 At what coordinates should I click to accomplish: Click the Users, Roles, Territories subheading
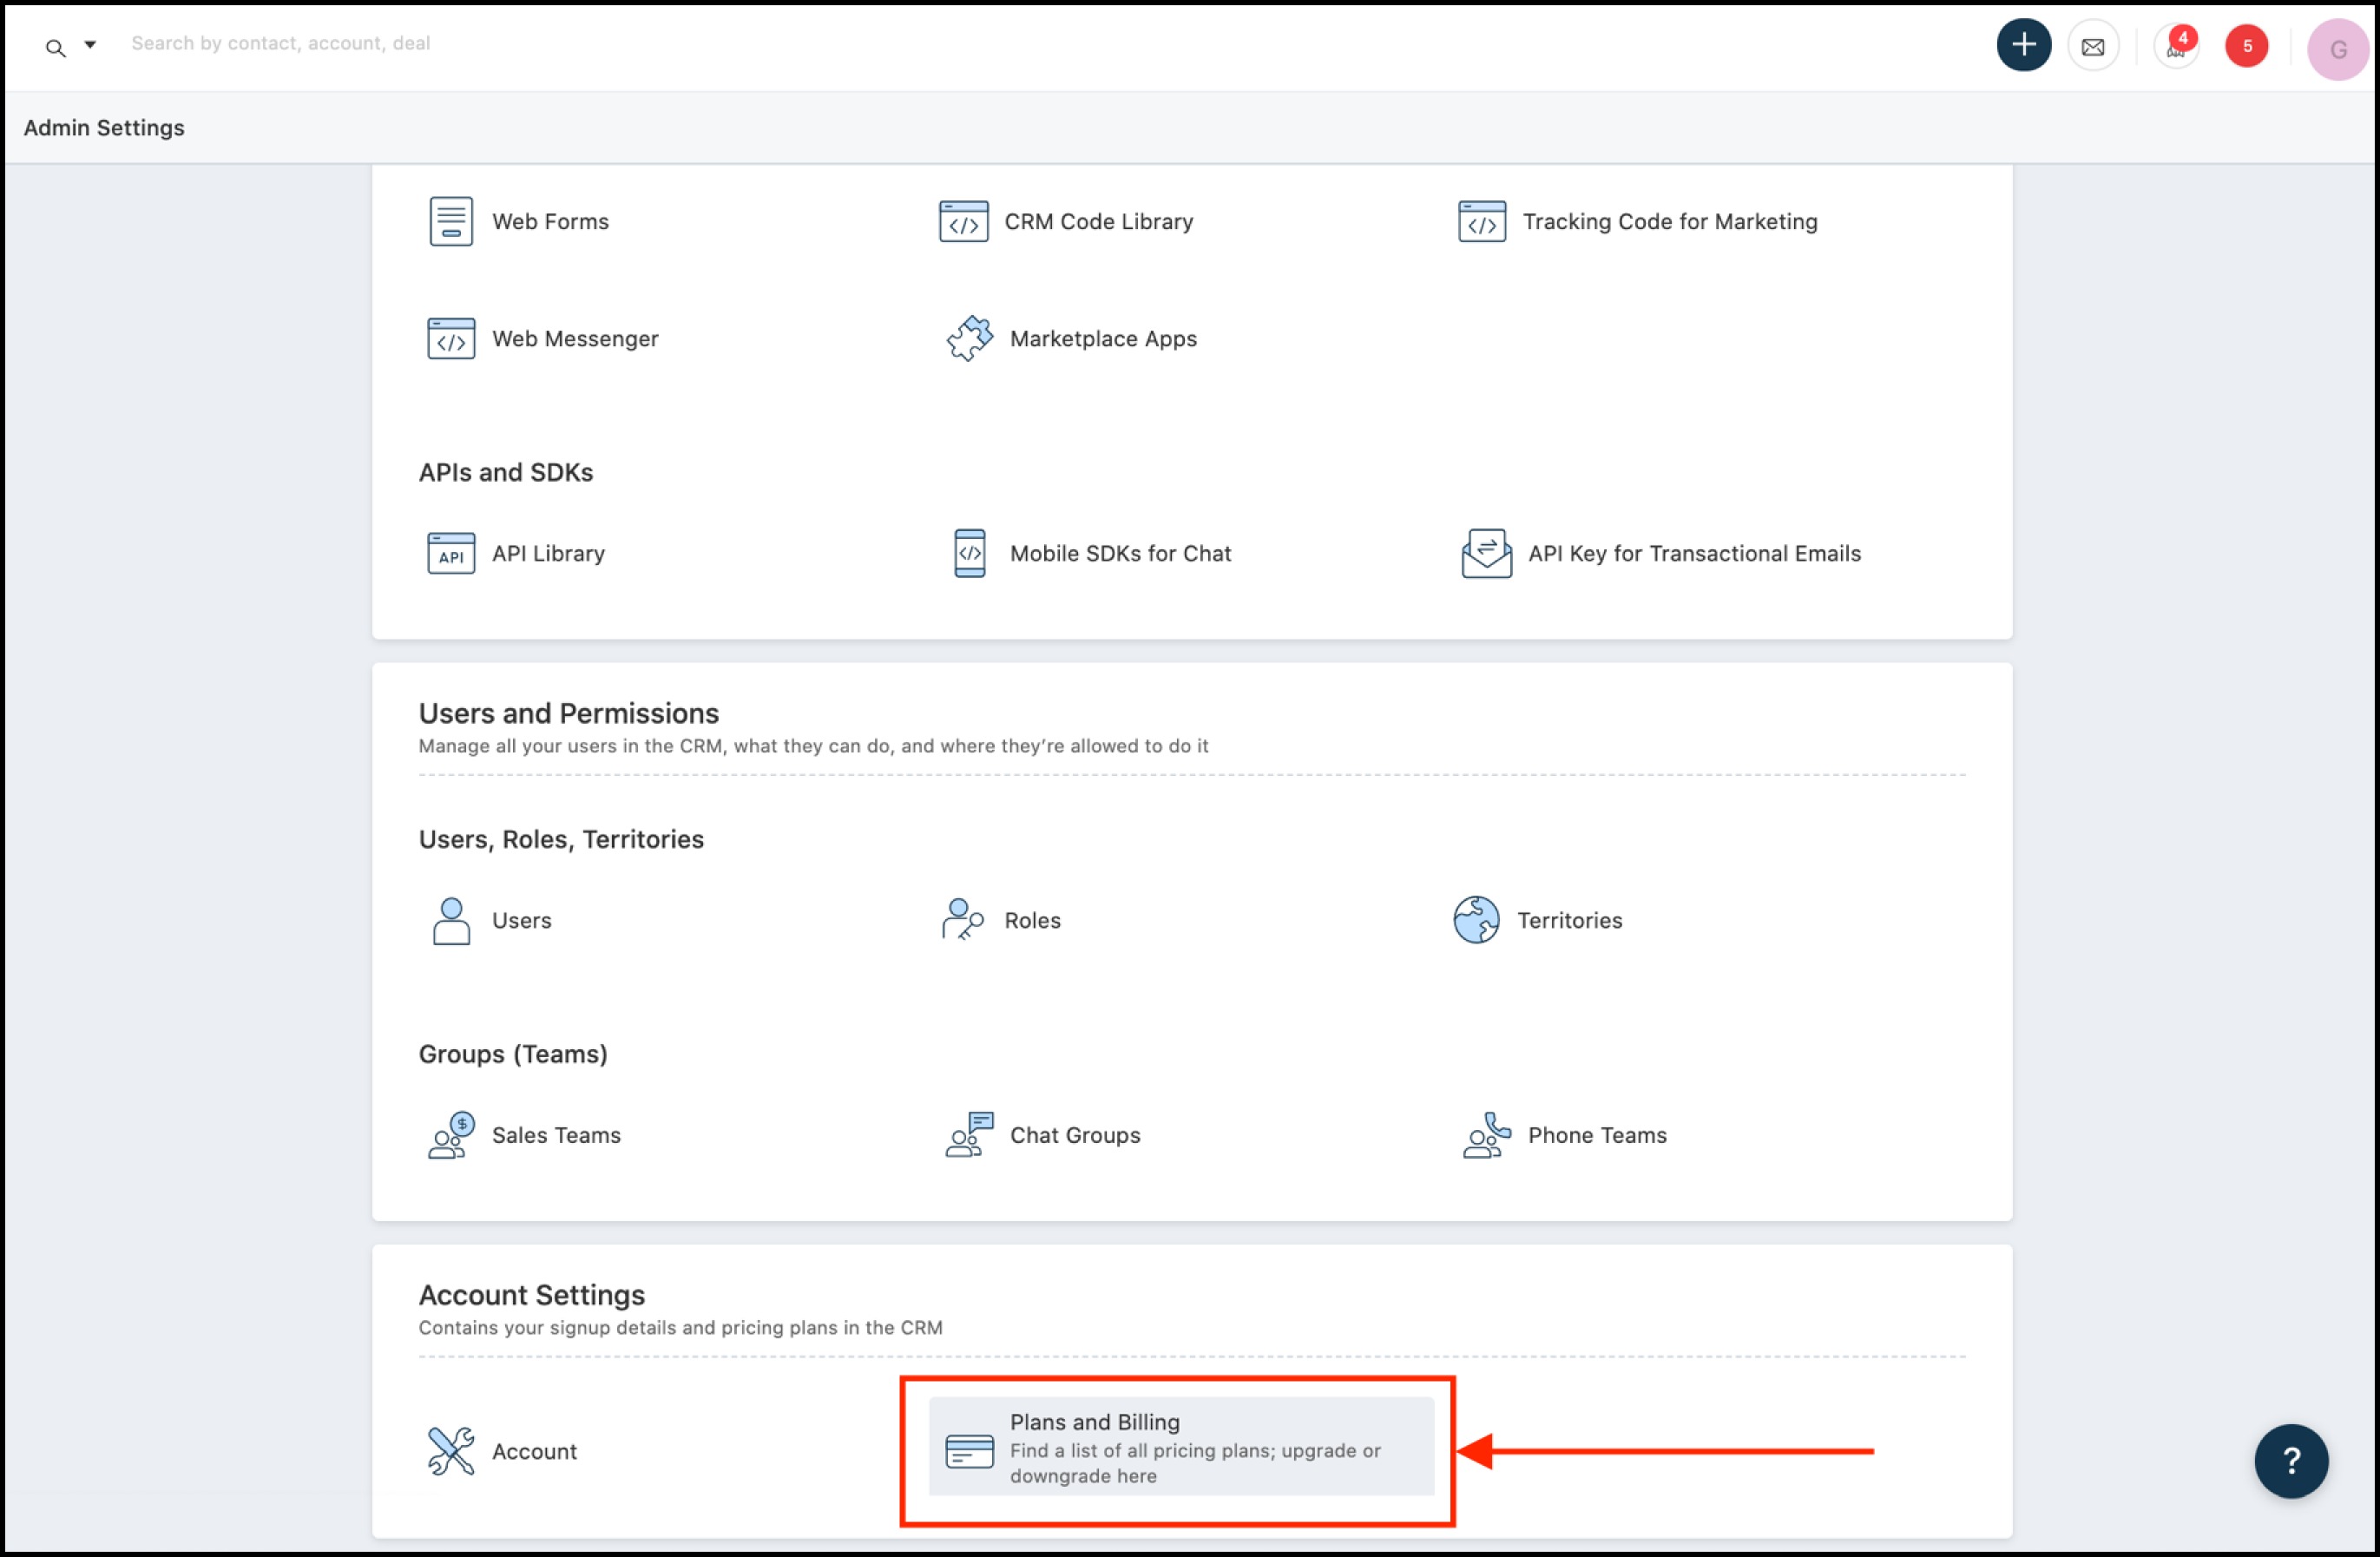(x=561, y=839)
